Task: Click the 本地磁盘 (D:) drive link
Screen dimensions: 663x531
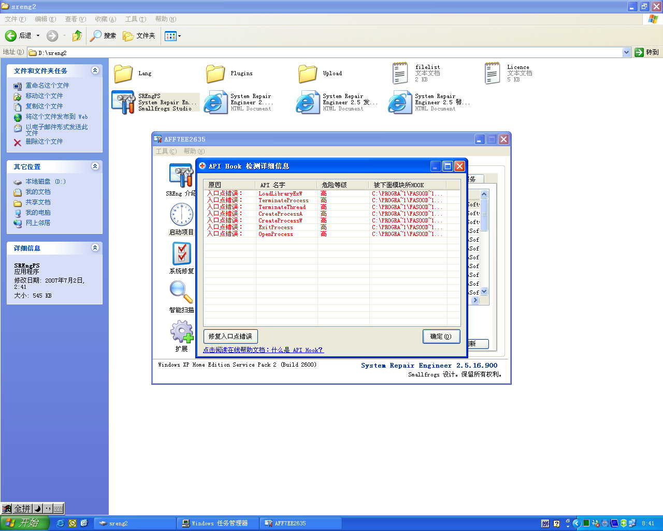Action: 46,181
